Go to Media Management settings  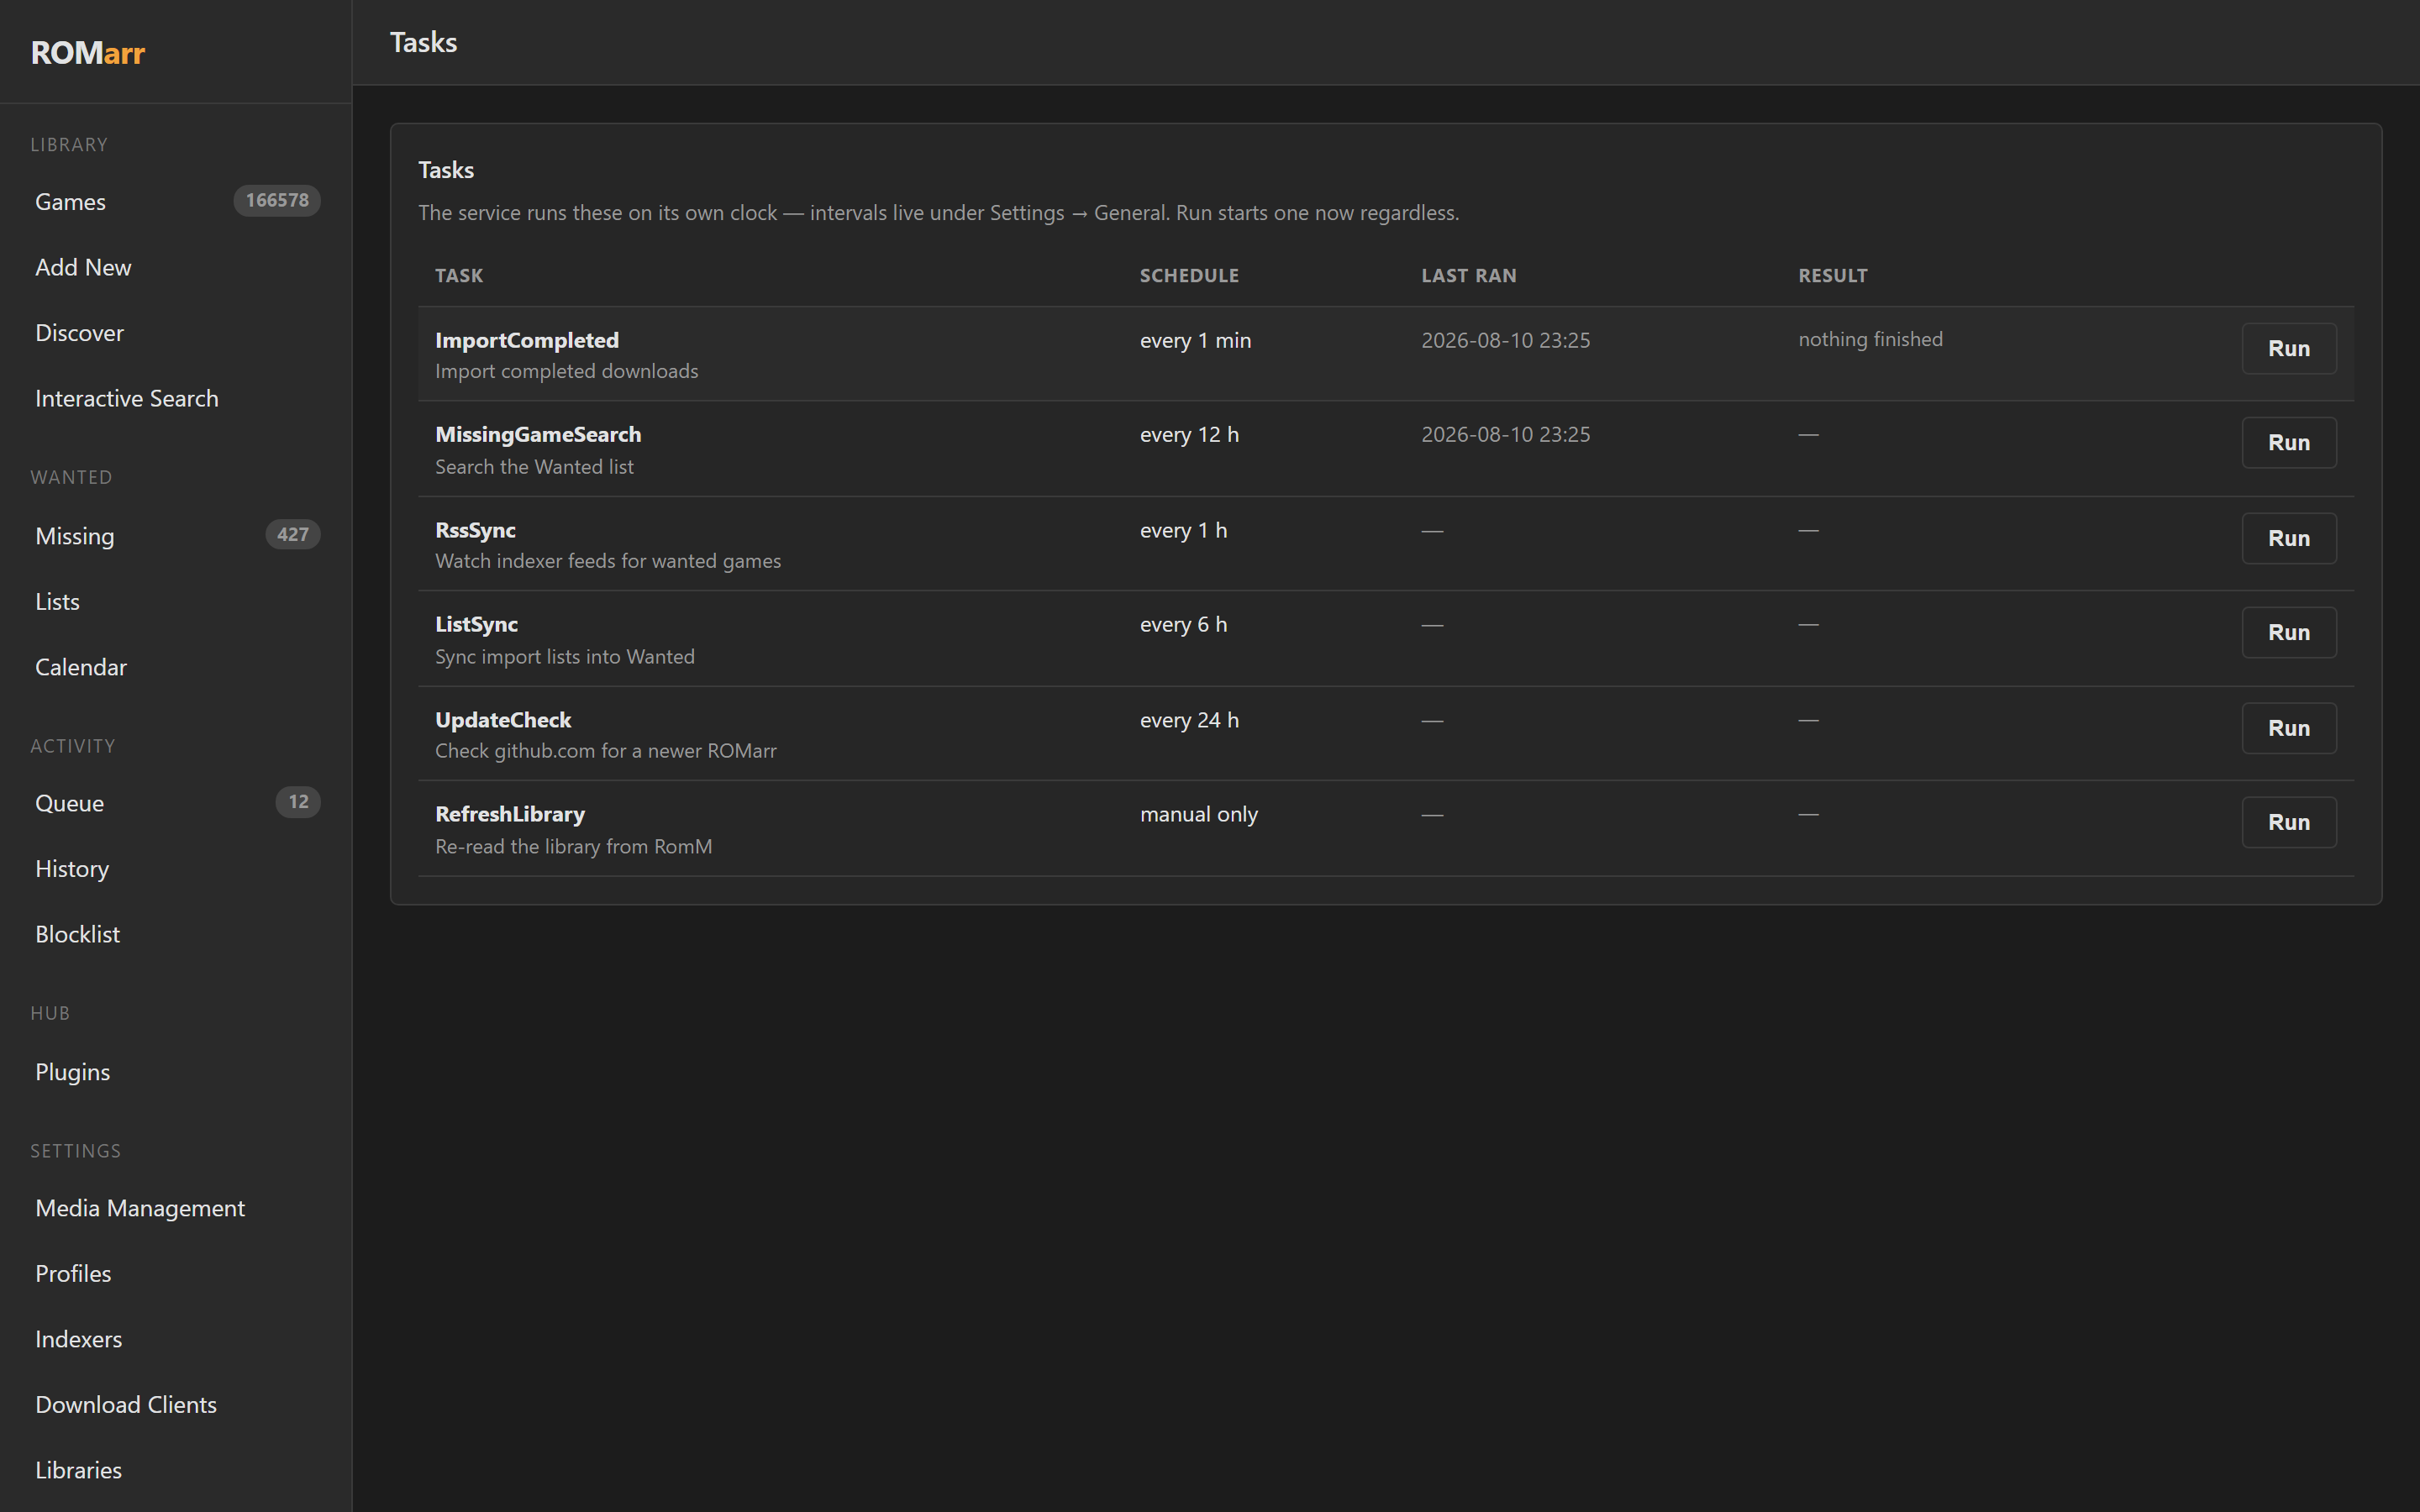(x=140, y=1207)
